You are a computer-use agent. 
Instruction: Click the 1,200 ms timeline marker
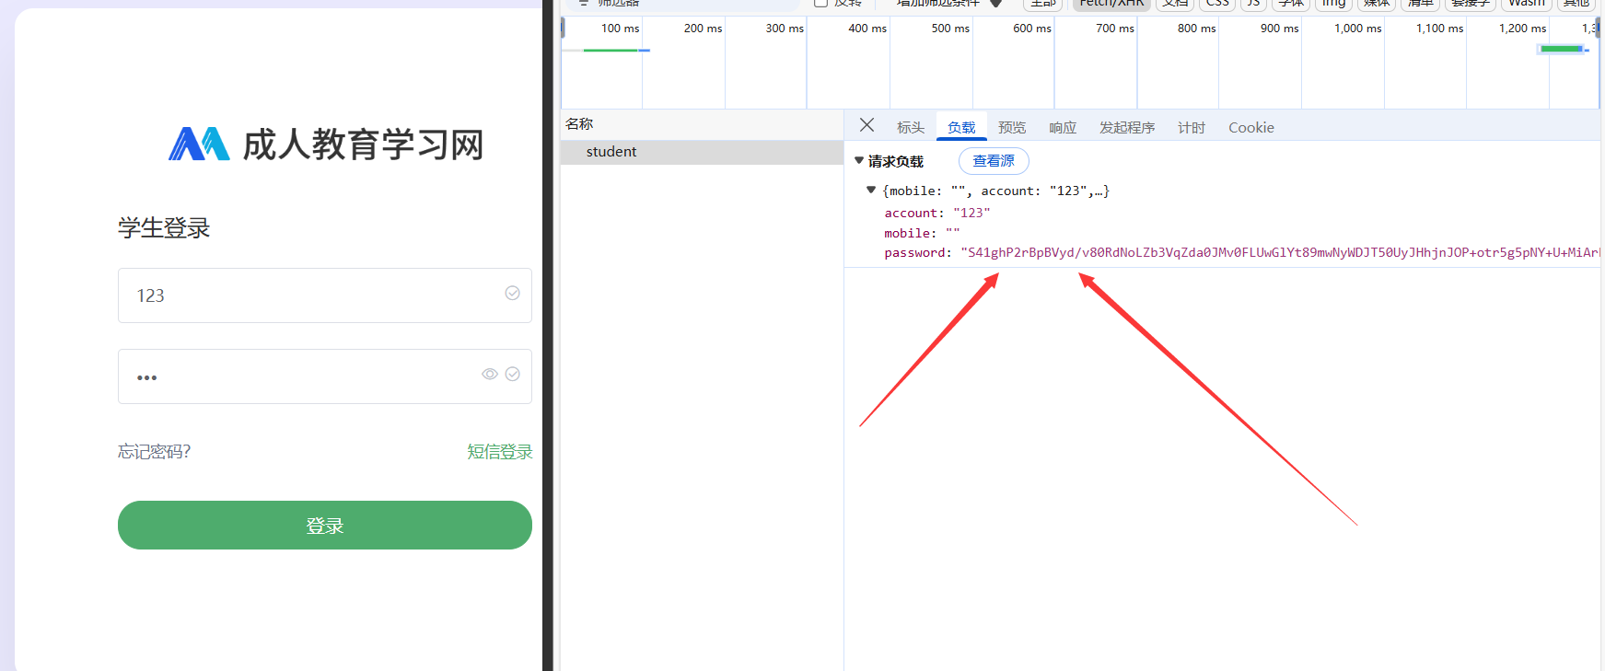(x=1522, y=29)
